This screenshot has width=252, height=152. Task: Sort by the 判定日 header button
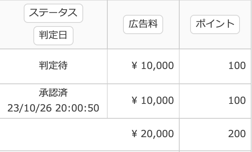(x=53, y=36)
